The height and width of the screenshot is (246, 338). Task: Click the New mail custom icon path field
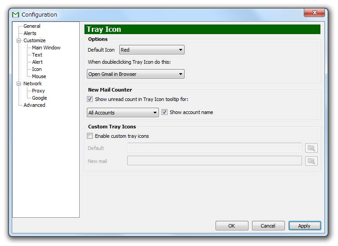pos(215,161)
